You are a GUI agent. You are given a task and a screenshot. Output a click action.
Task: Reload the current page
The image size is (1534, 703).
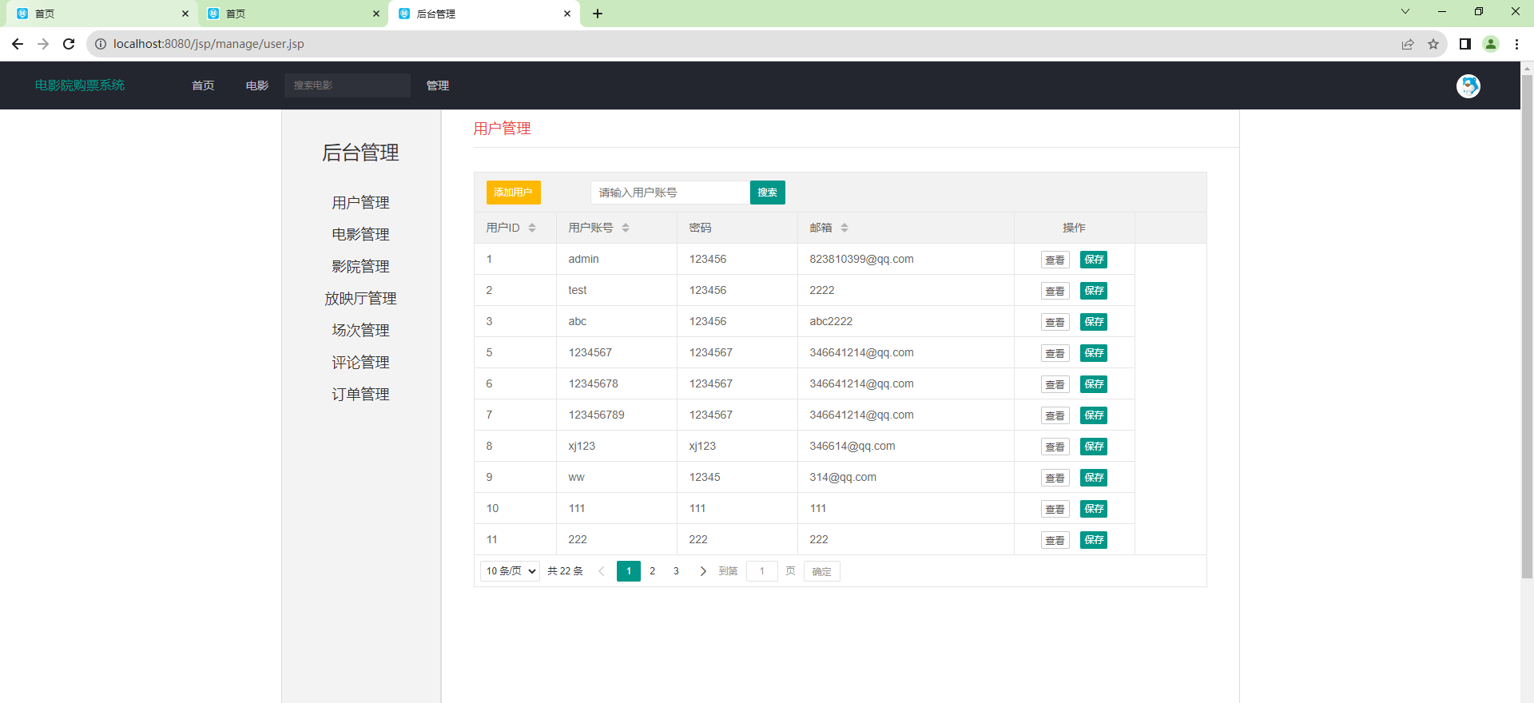point(69,44)
